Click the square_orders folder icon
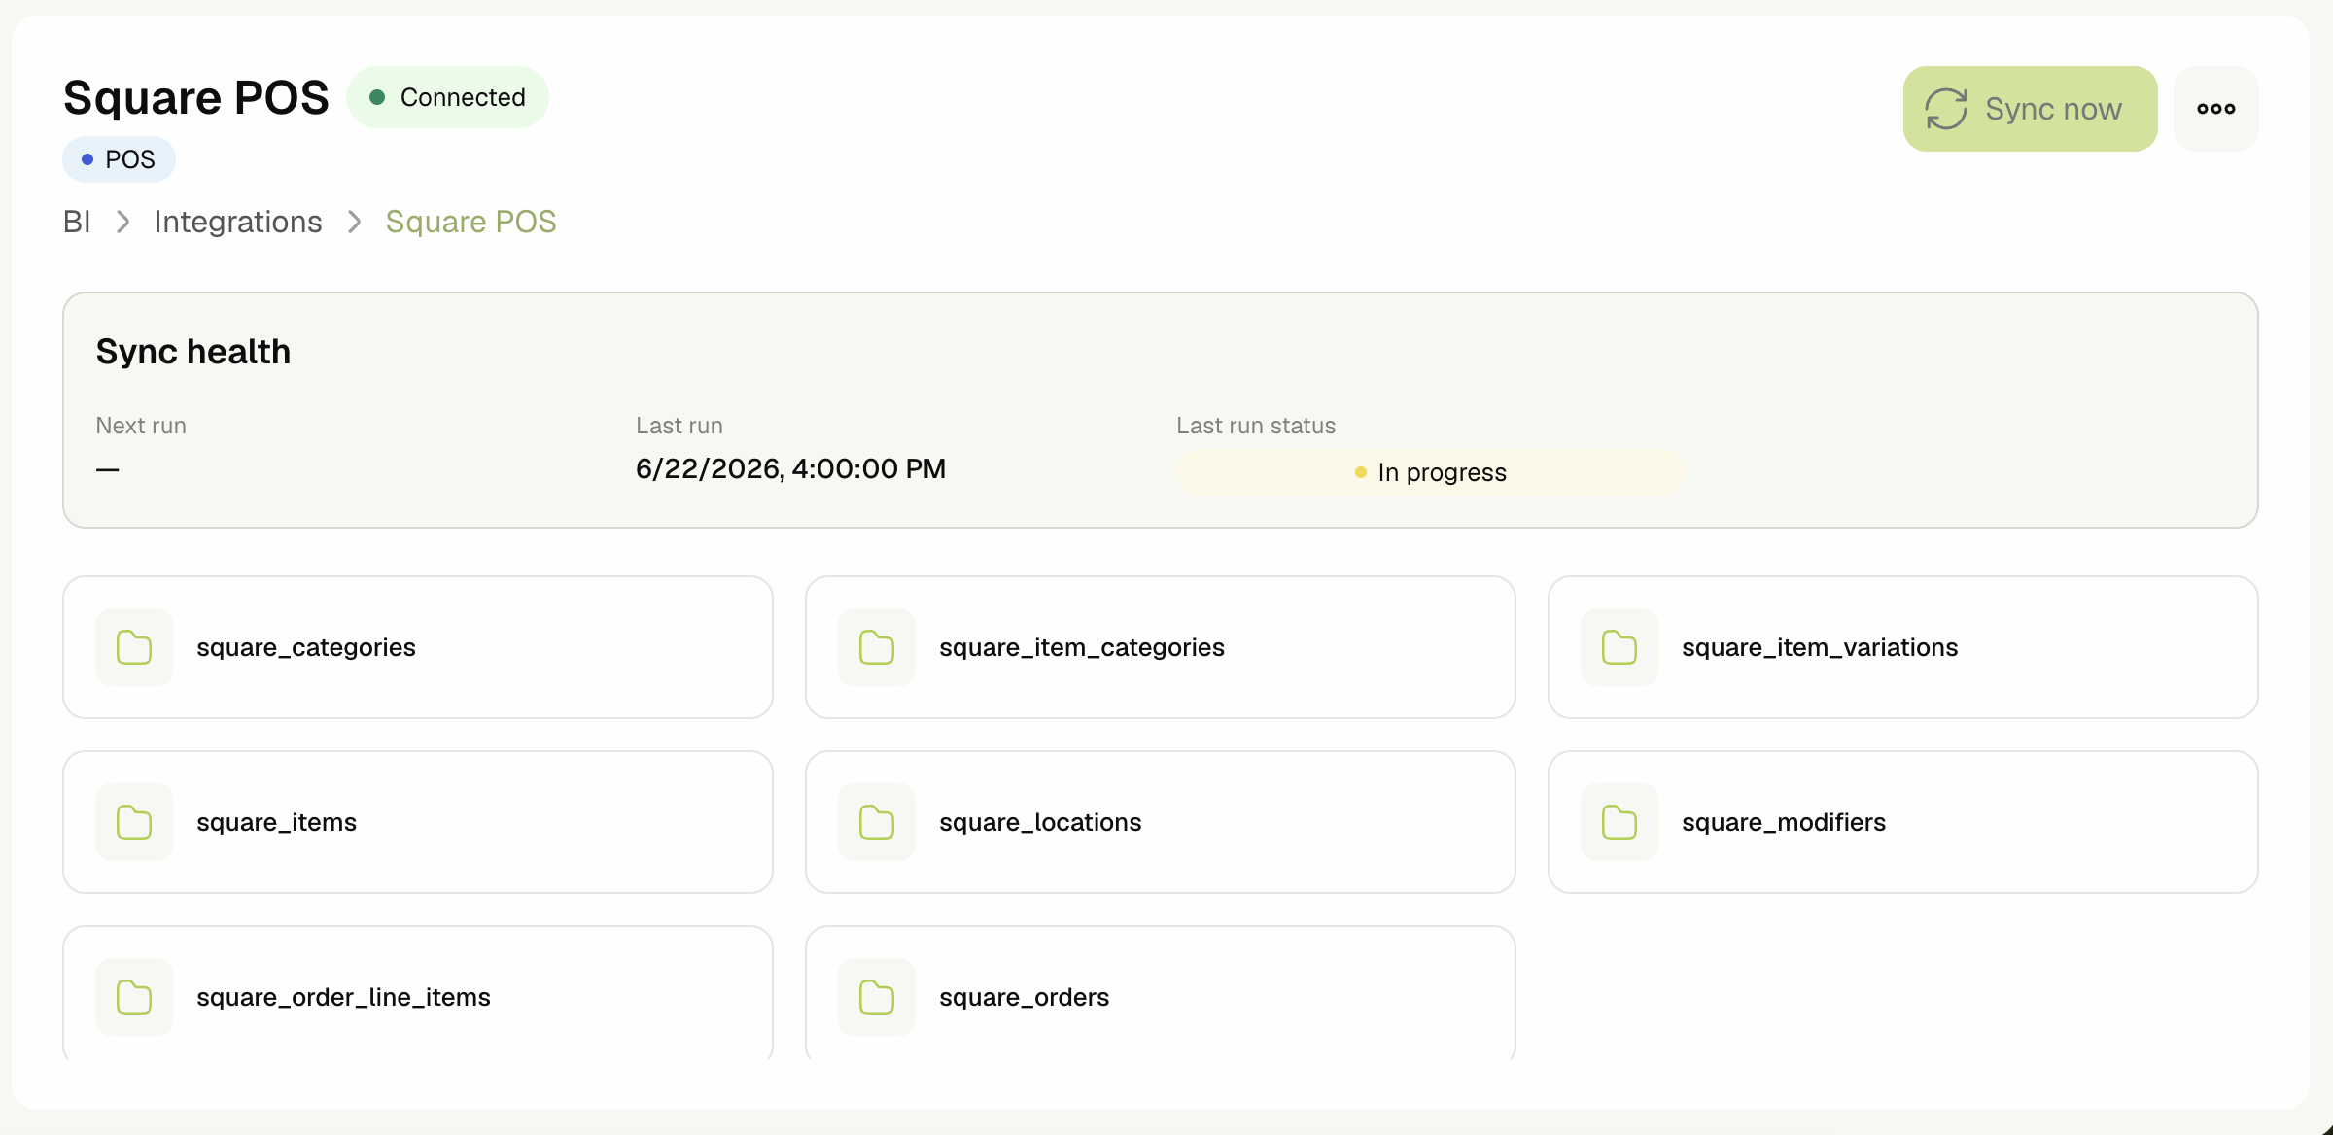Image resolution: width=2333 pixels, height=1135 pixels. click(877, 997)
